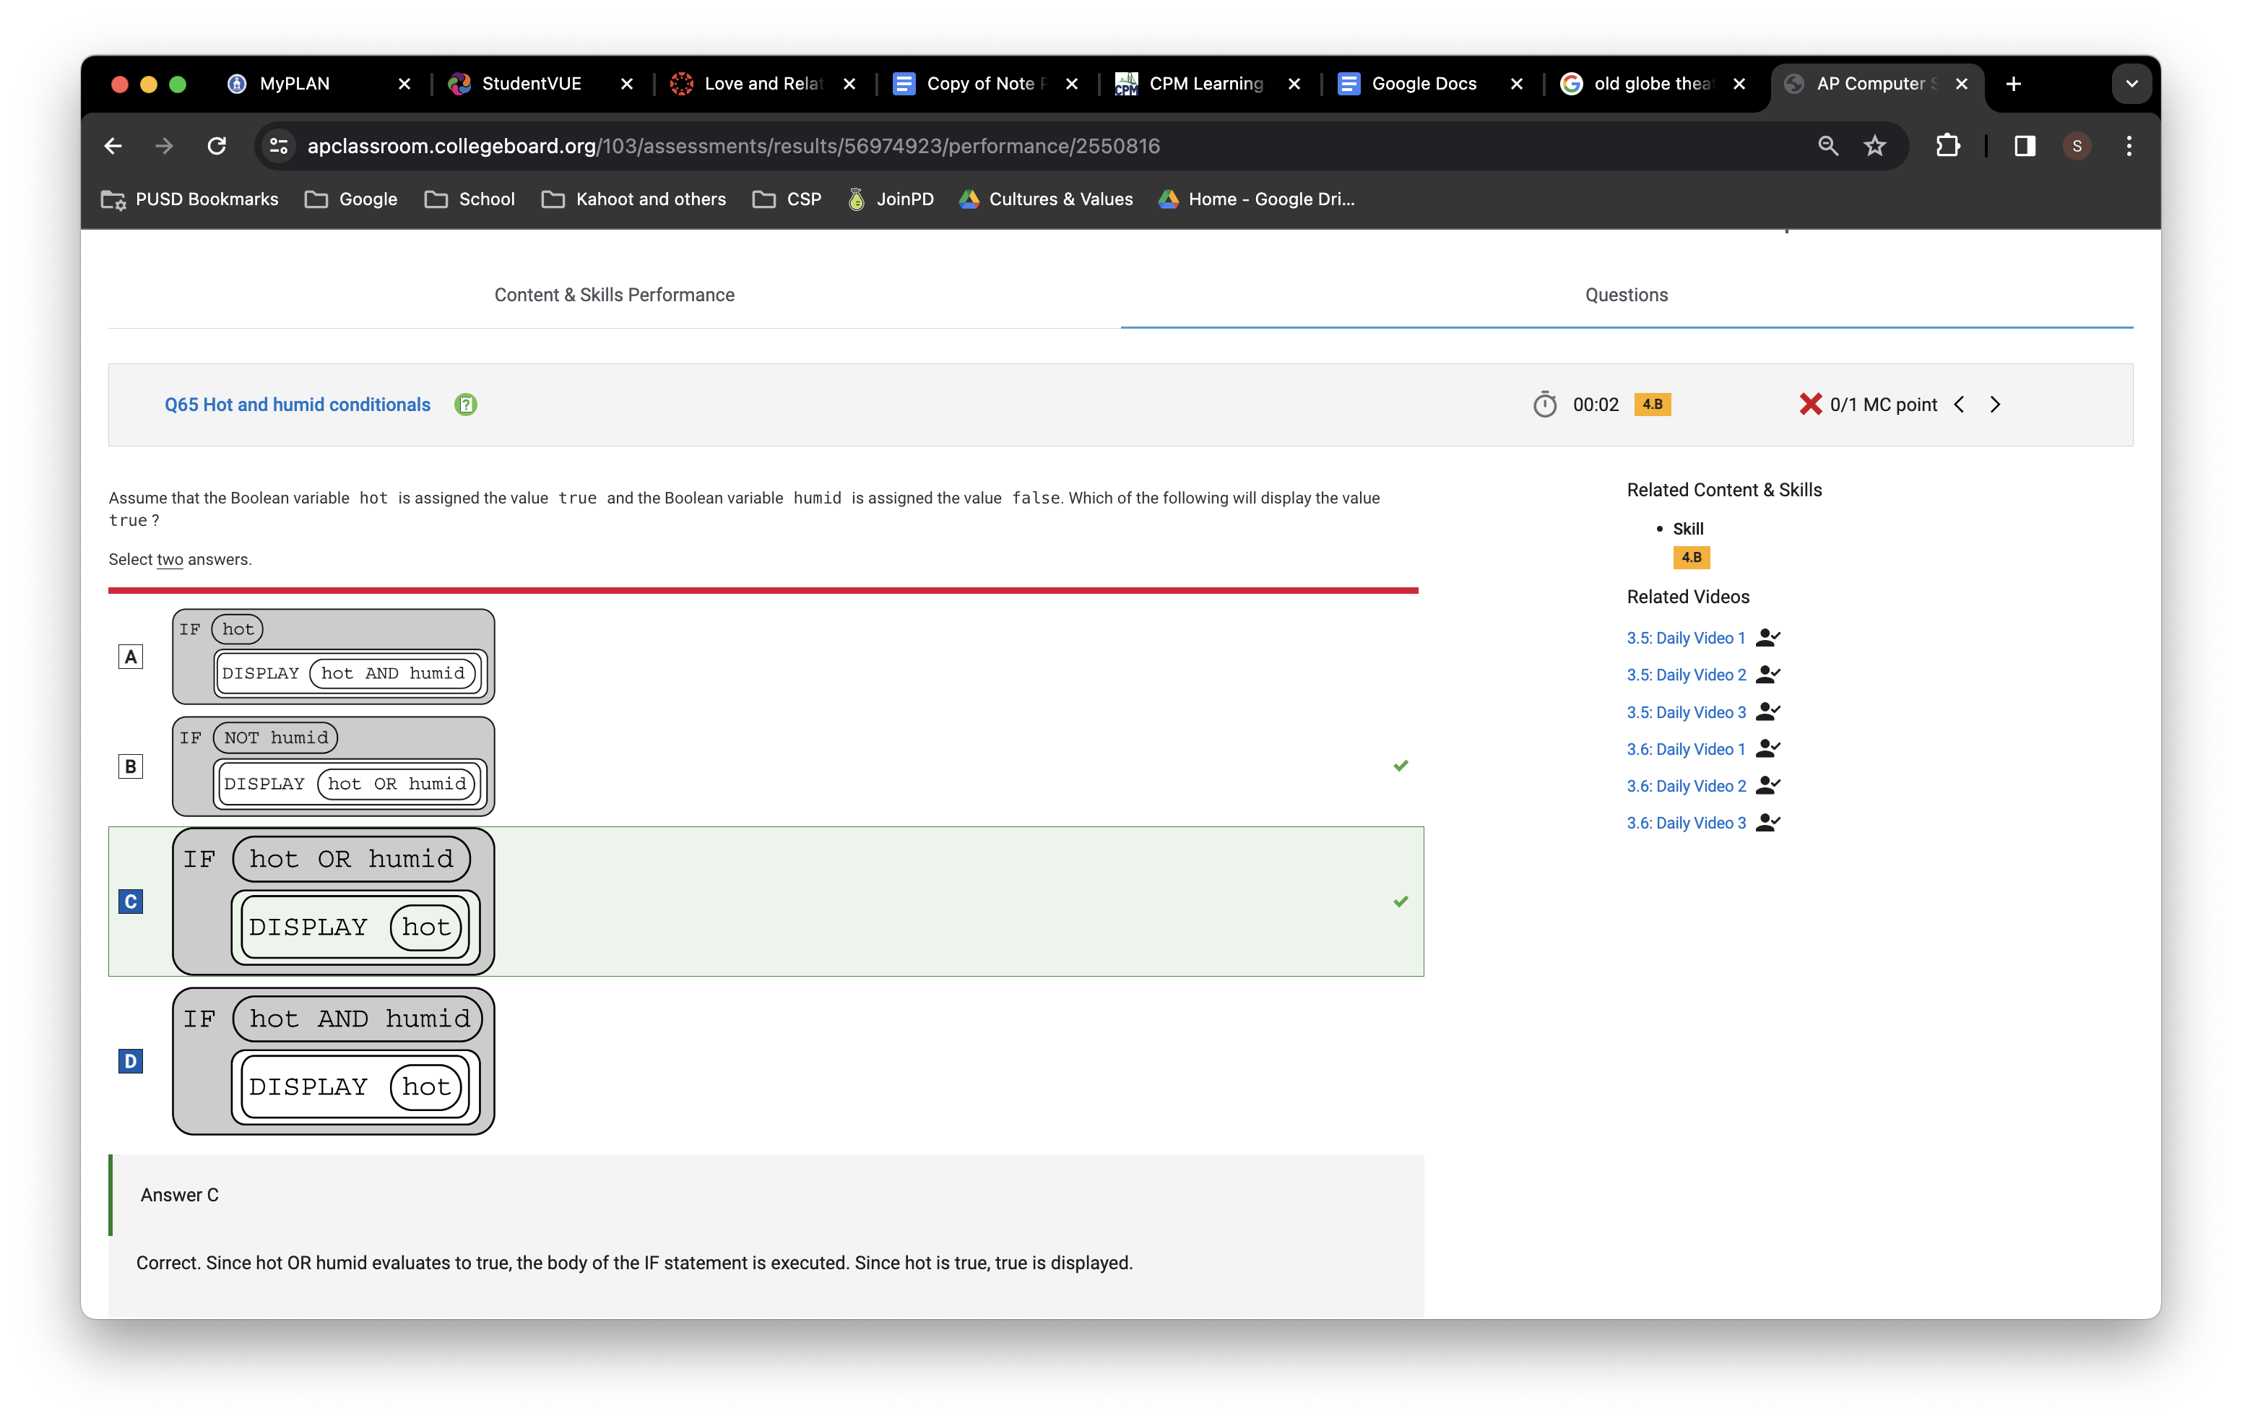Open the 3.5: Daily Video 1 link
Image resolution: width=2242 pixels, height=1426 pixels.
pos(1685,638)
